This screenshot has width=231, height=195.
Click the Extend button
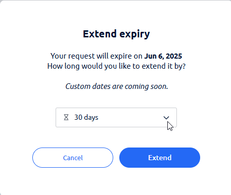click(x=160, y=158)
